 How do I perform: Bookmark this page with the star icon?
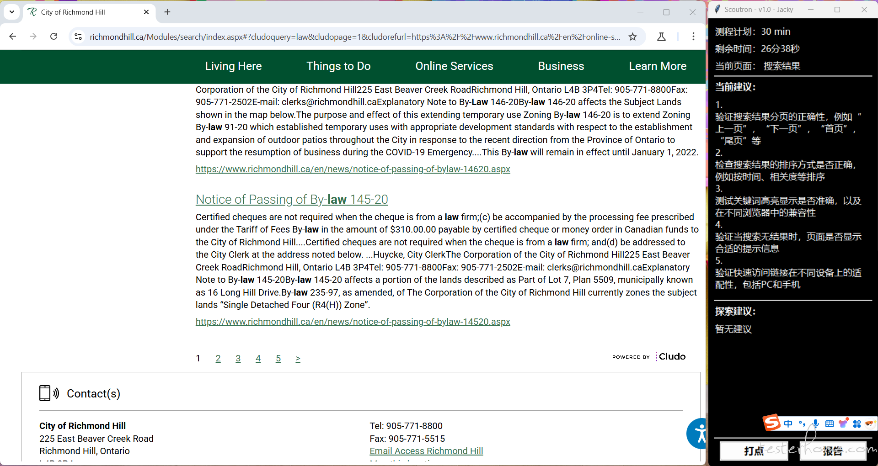coord(632,37)
